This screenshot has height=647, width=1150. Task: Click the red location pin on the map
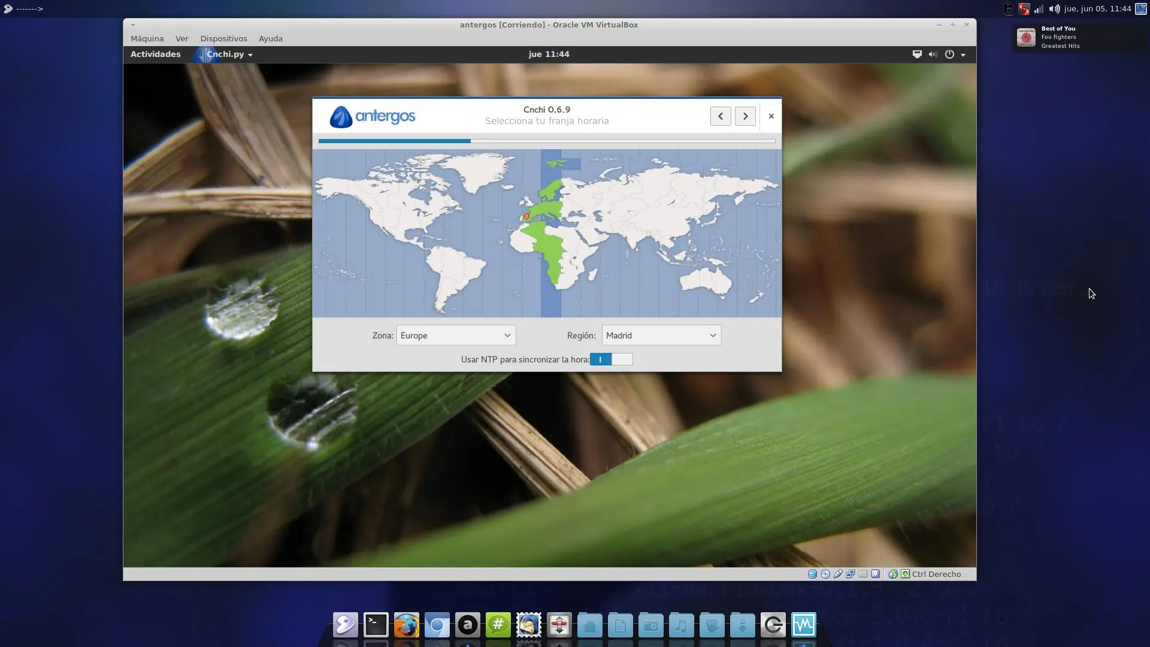526,216
